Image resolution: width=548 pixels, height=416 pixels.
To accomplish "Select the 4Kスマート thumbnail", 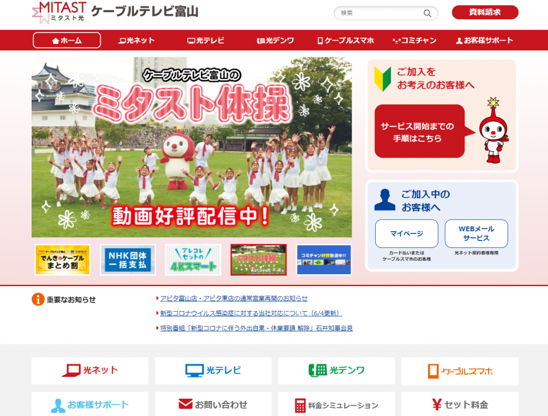I will [193, 260].
